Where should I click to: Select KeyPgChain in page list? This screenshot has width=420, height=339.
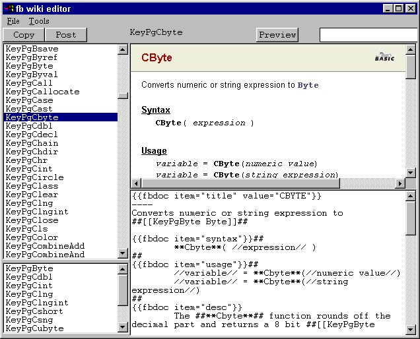click(61, 143)
